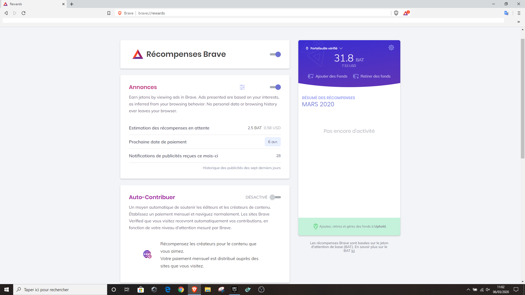Viewport: 525px width, 295px height.
Task: Open Brave main hamburger menu
Action: [x=519, y=13]
